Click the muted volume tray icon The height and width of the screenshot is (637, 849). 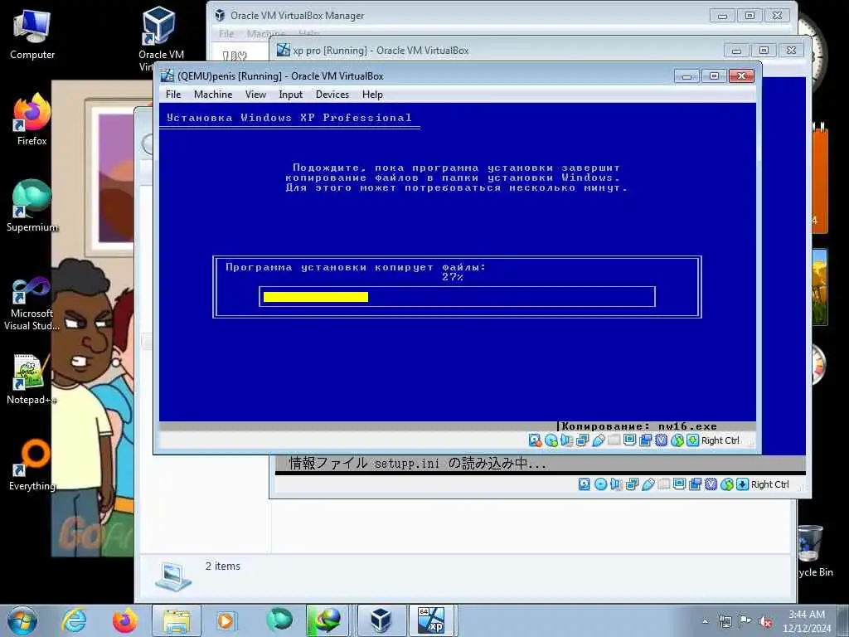tap(765, 621)
